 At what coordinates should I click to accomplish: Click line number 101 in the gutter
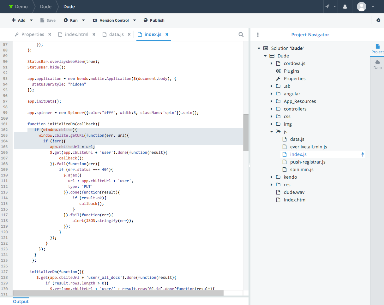point(5,124)
